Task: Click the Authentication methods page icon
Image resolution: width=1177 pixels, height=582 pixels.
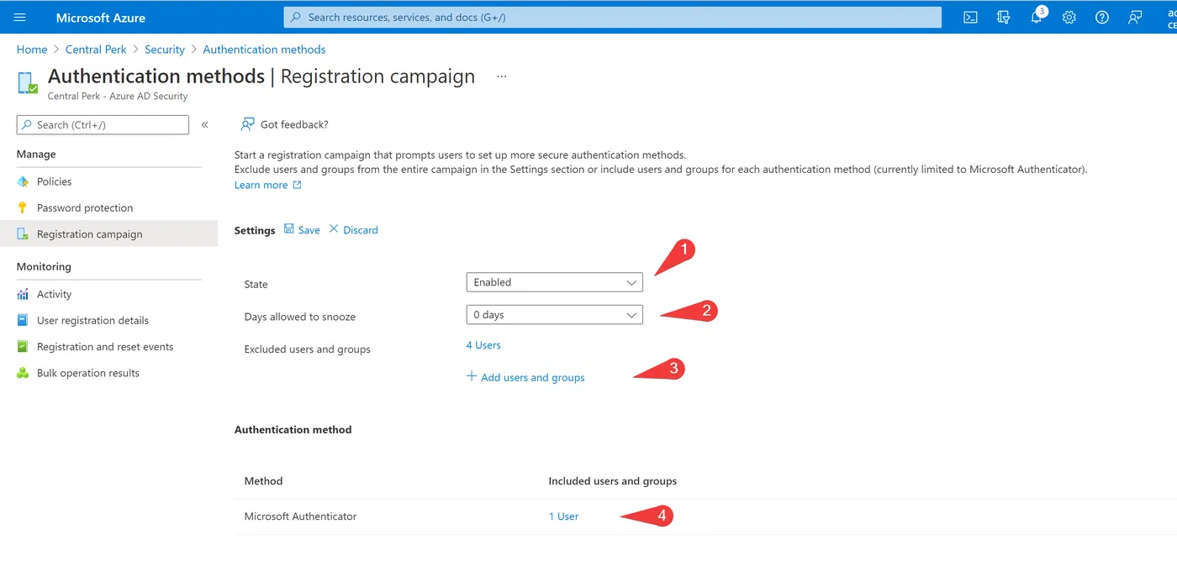Action: pos(28,83)
